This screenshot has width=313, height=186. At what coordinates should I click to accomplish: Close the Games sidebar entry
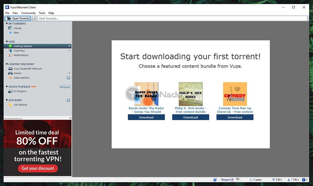click(69, 73)
